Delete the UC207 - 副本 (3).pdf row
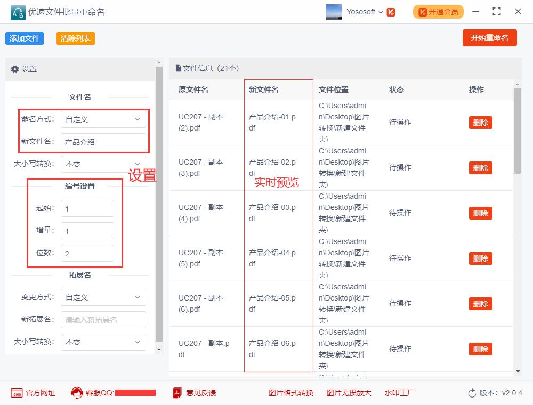 point(480,168)
